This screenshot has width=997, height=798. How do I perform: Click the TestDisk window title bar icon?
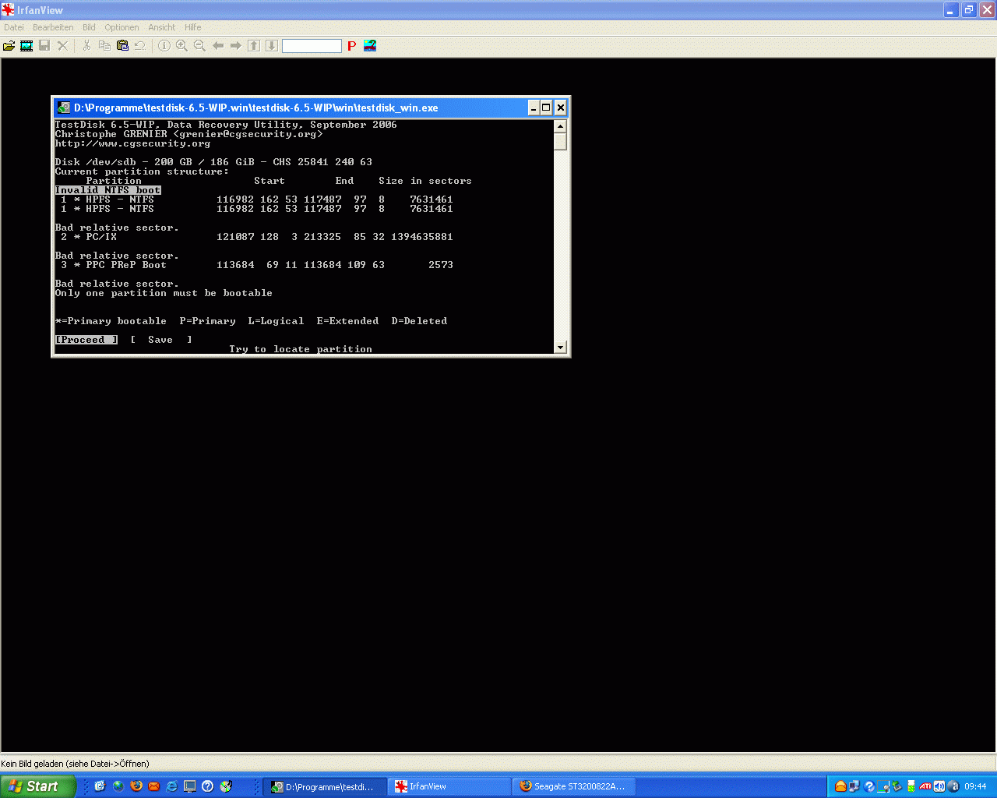tap(64, 108)
